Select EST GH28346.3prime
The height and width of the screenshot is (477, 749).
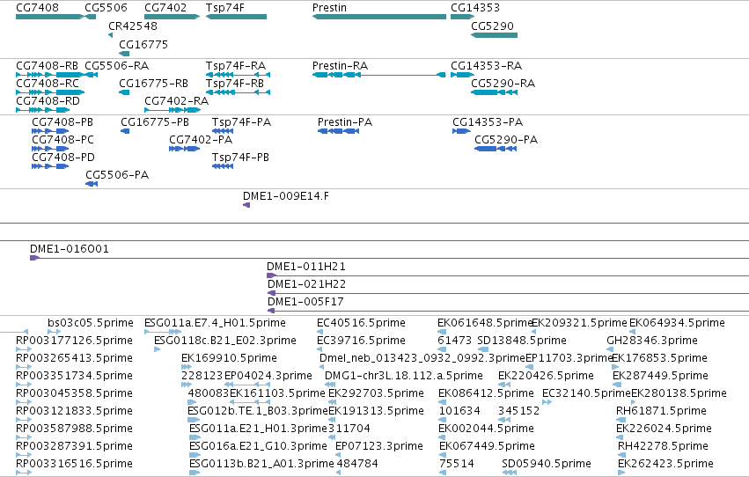652,341
